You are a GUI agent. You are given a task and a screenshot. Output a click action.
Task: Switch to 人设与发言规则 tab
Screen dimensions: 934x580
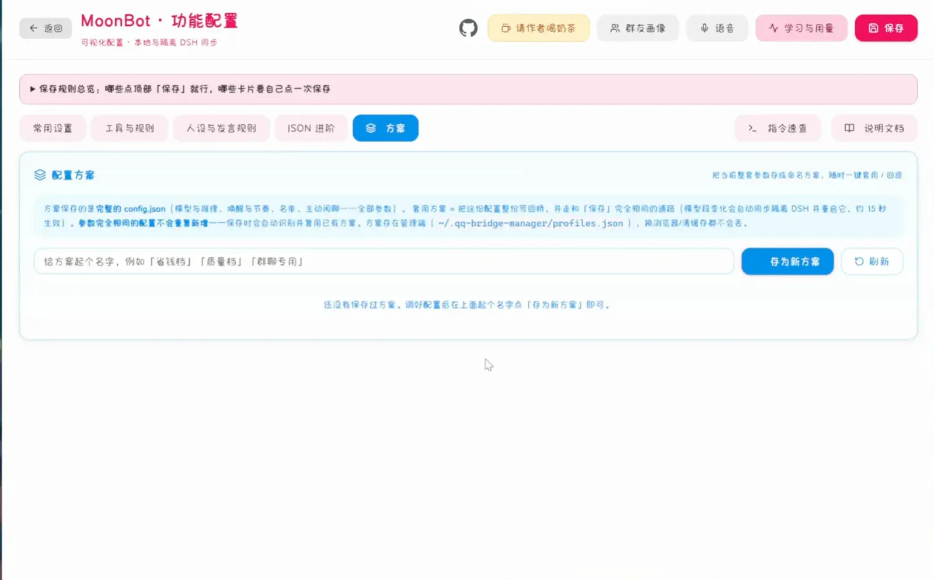[221, 128]
